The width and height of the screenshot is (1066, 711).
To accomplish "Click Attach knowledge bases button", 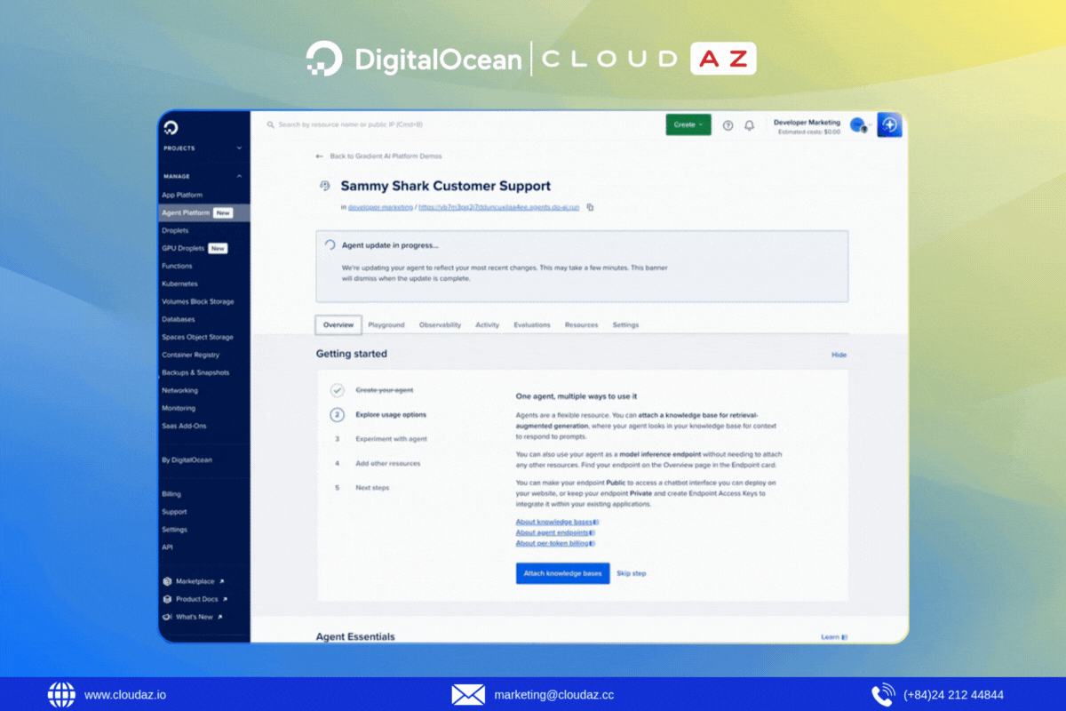I will click(562, 573).
